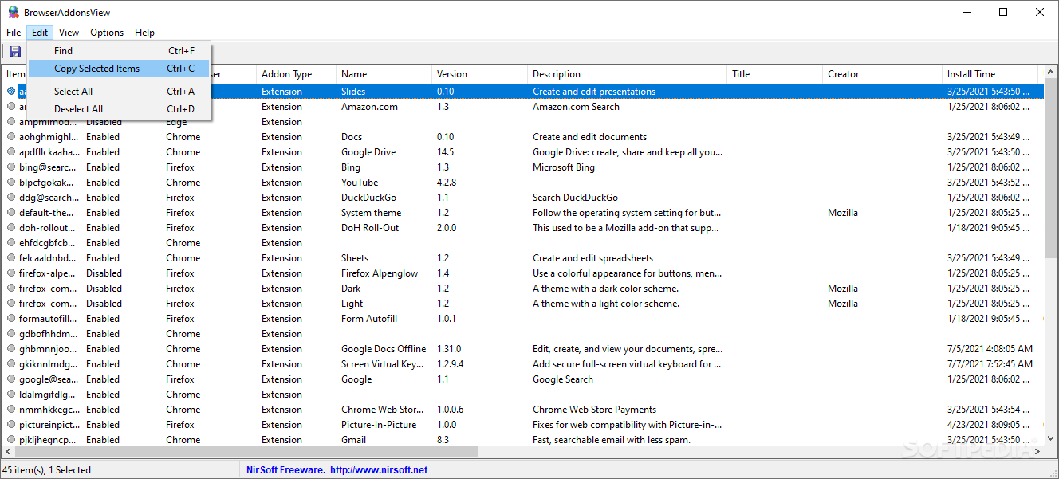Screen dimensions: 1059x479
Task: Choose Deselect All from the Edit menu
Action: pyautogui.click(x=119, y=109)
